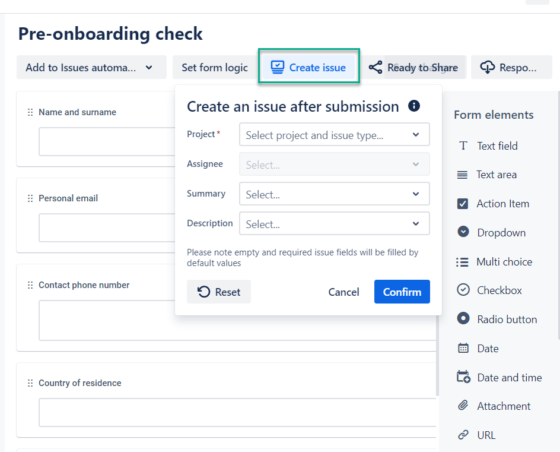The image size is (560, 452).
Task: Expand the Description select dropdown
Action: pyautogui.click(x=334, y=224)
